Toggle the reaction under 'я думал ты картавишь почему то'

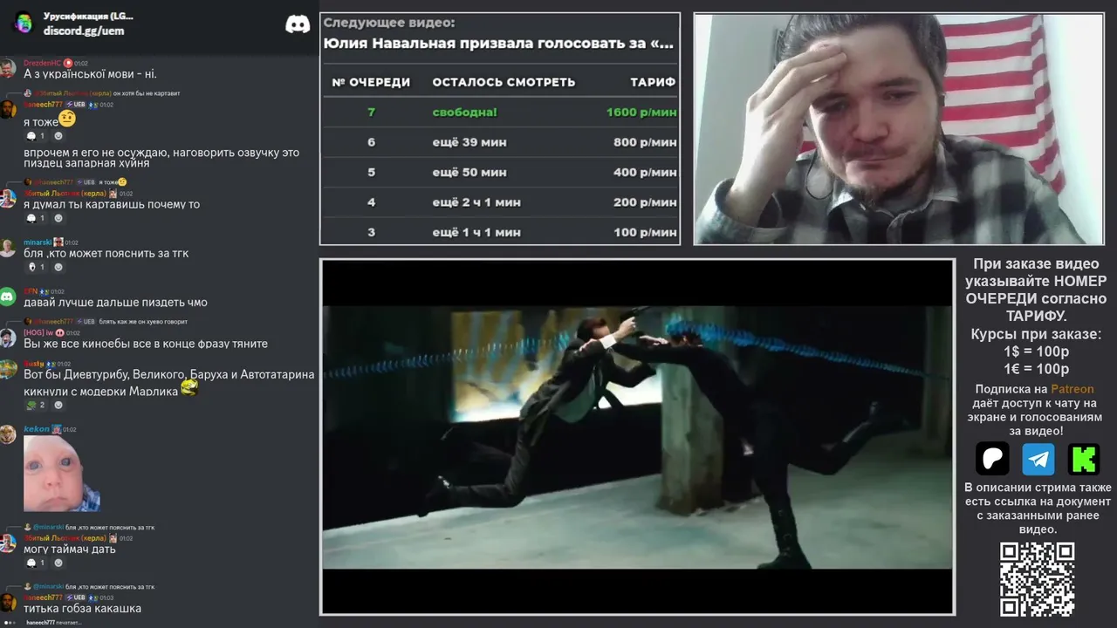[x=36, y=218]
